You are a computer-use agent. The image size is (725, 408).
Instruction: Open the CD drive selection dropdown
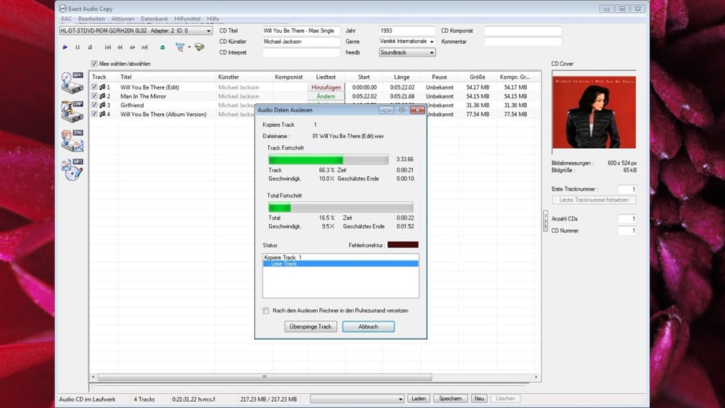[x=208, y=31]
